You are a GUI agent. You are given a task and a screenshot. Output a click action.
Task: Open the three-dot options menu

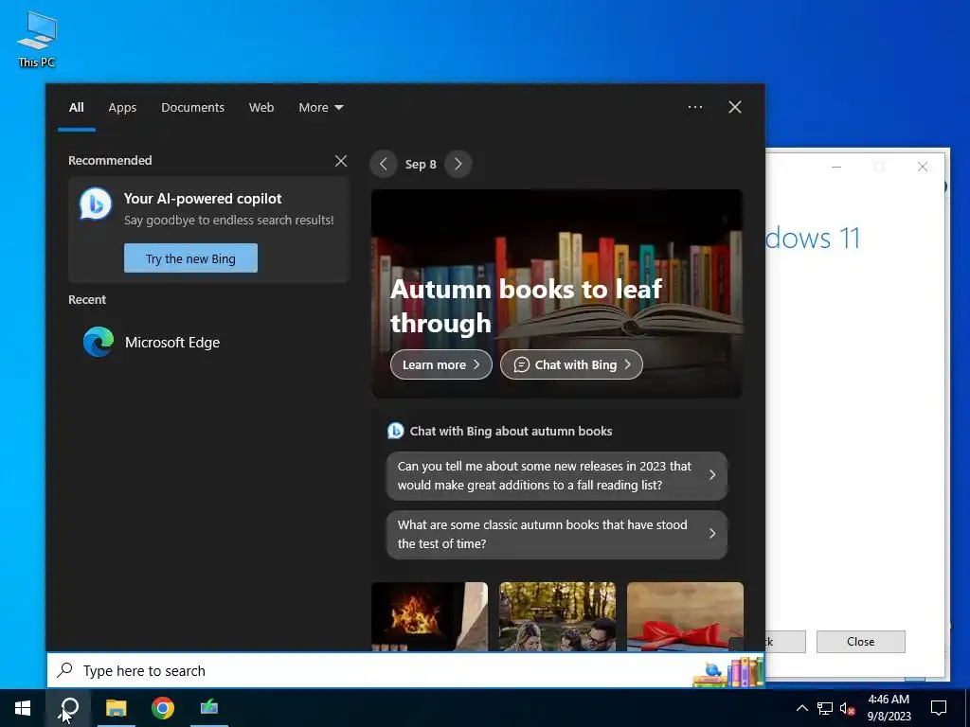point(695,107)
